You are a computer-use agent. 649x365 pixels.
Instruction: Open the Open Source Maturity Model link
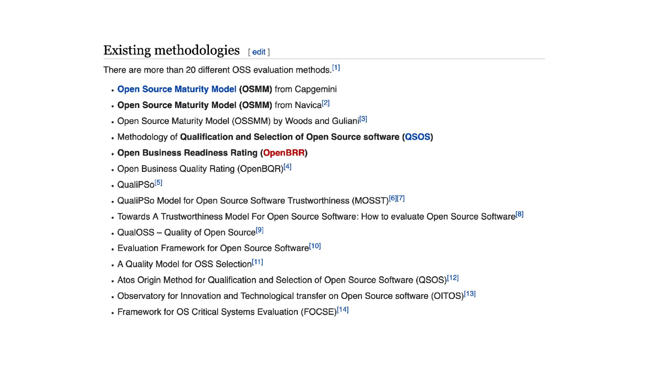(176, 89)
